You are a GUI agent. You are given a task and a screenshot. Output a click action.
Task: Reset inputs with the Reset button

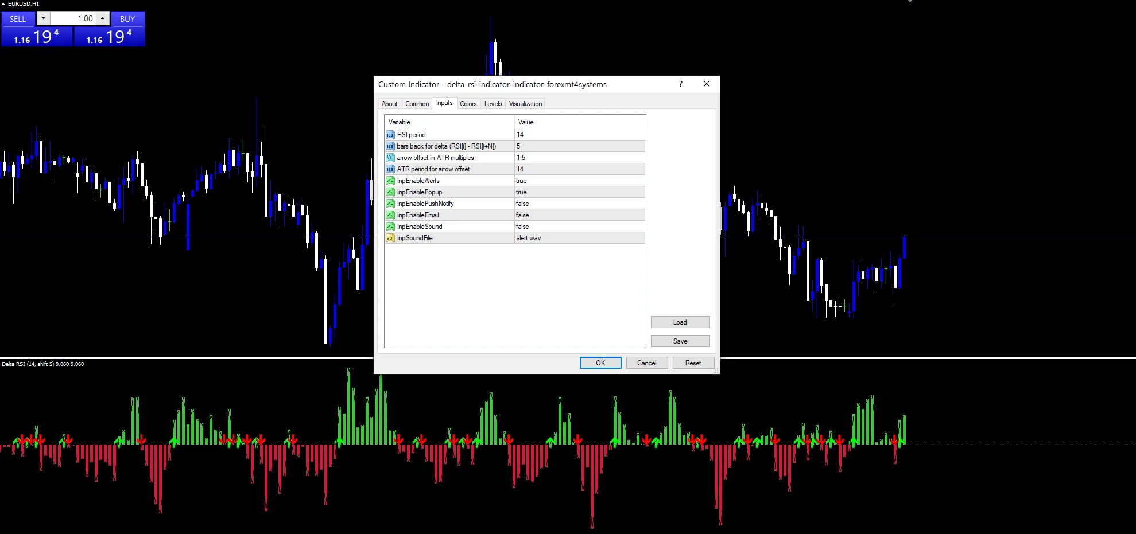click(x=693, y=363)
